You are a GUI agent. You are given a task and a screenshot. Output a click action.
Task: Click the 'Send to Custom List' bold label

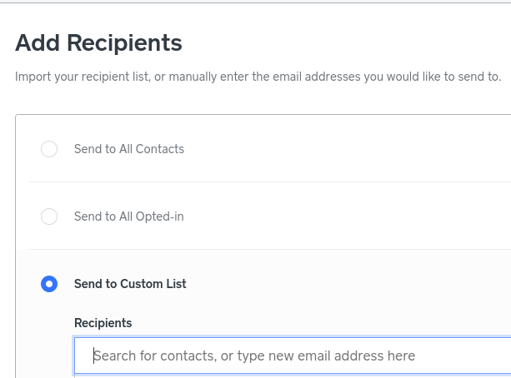130,284
